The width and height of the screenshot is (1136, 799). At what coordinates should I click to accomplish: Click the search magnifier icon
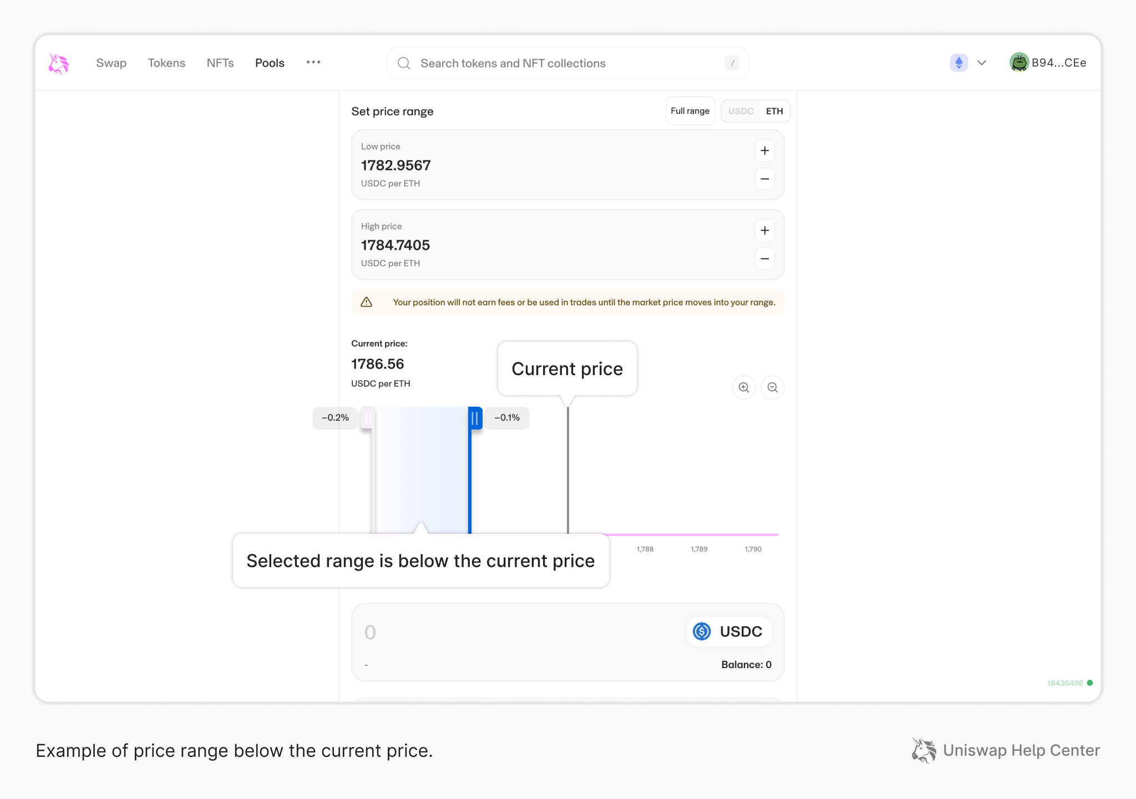[403, 63]
